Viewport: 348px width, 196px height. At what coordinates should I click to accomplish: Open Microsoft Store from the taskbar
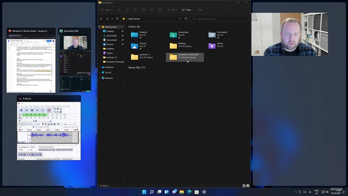tap(197, 192)
